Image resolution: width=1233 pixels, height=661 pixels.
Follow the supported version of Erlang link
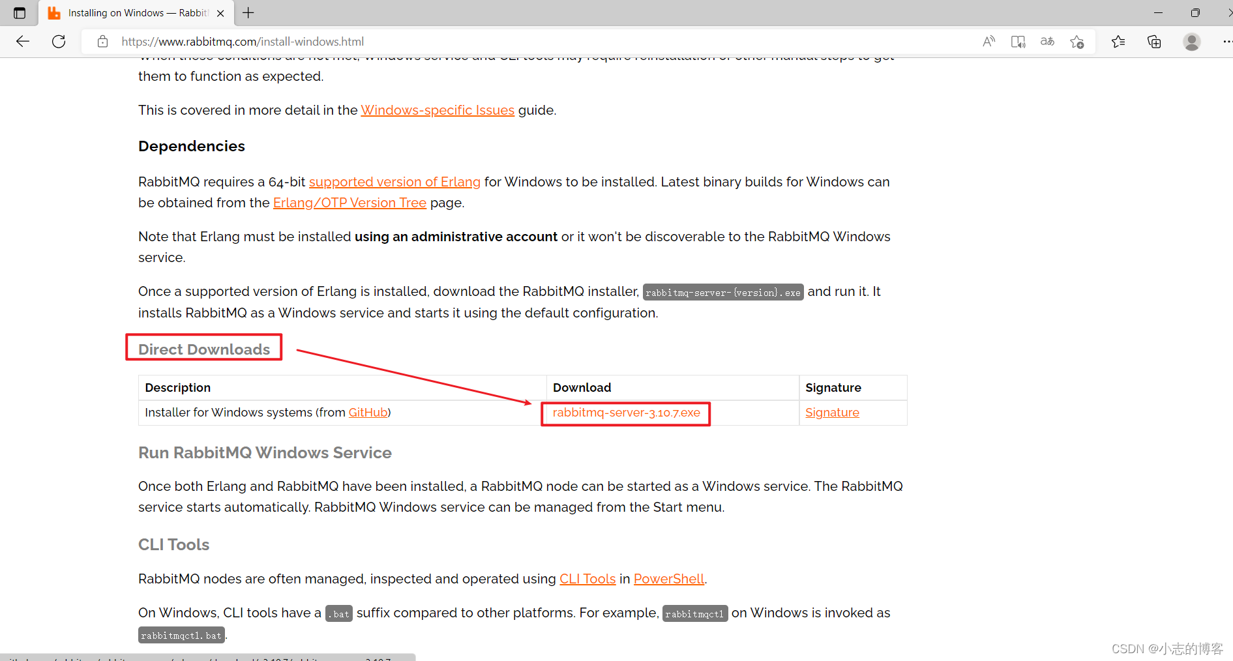tap(394, 182)
